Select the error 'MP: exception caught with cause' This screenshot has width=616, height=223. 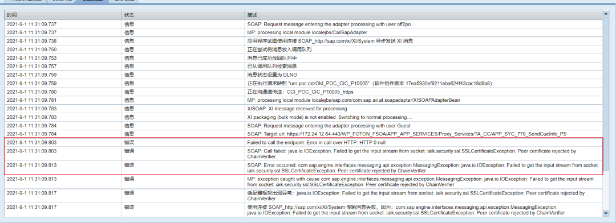(x=420, y=181)
